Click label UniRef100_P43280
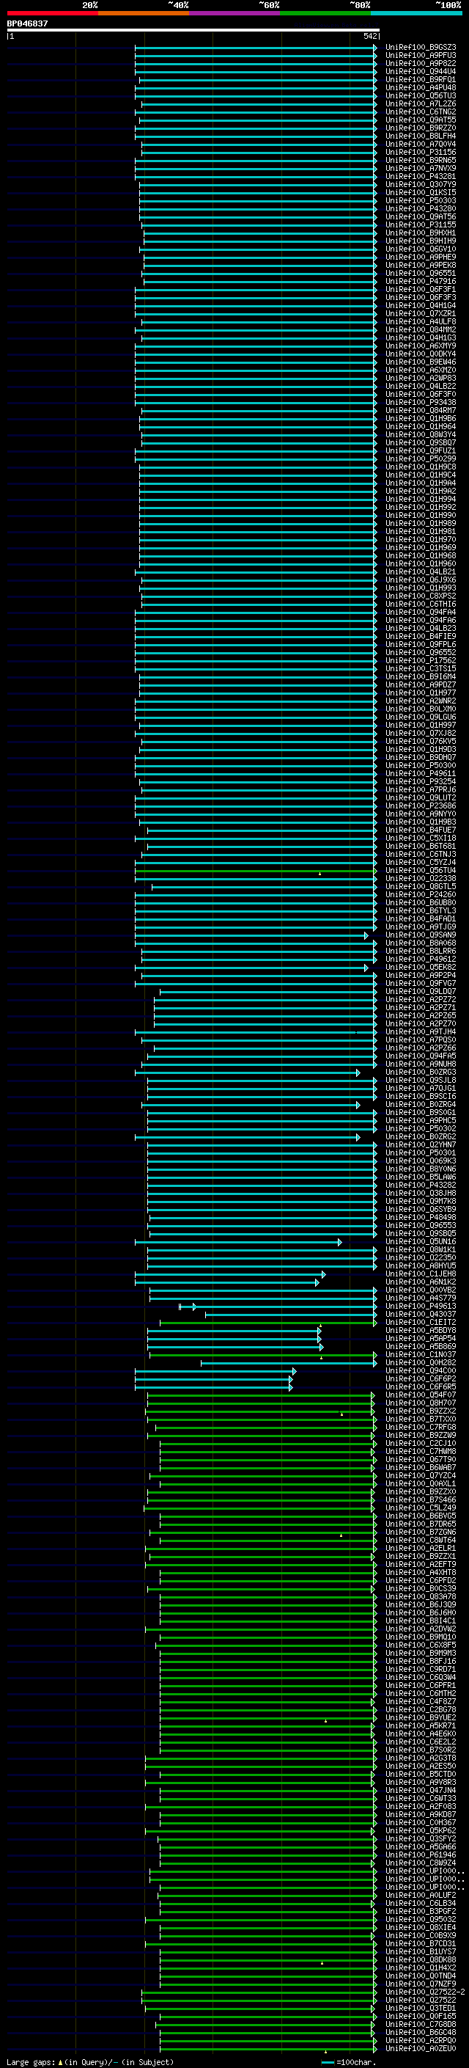469x2068 pixels. tap(421, 209)
